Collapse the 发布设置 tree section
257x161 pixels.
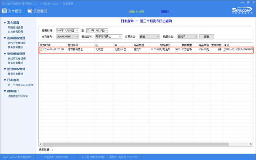coord(5,23)
